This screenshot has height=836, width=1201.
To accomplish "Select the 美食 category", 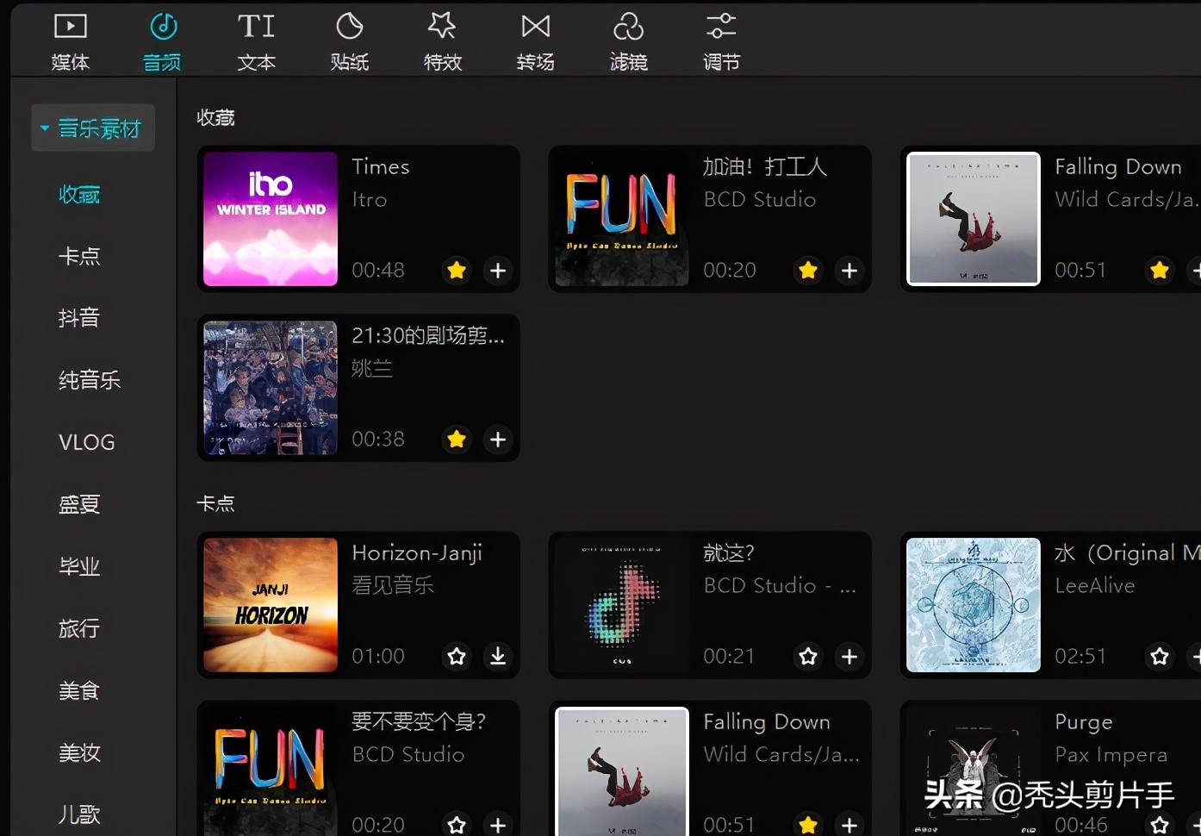I will (x=79, y=690).
